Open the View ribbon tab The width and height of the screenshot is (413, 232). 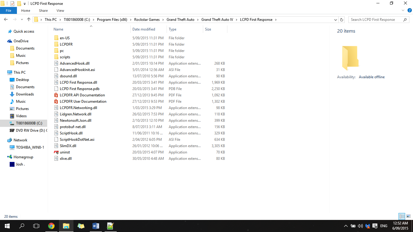coord(60,11)
